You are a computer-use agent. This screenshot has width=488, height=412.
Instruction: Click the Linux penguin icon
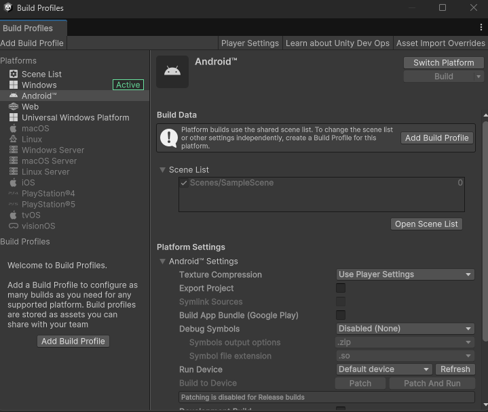click(14, 139)
